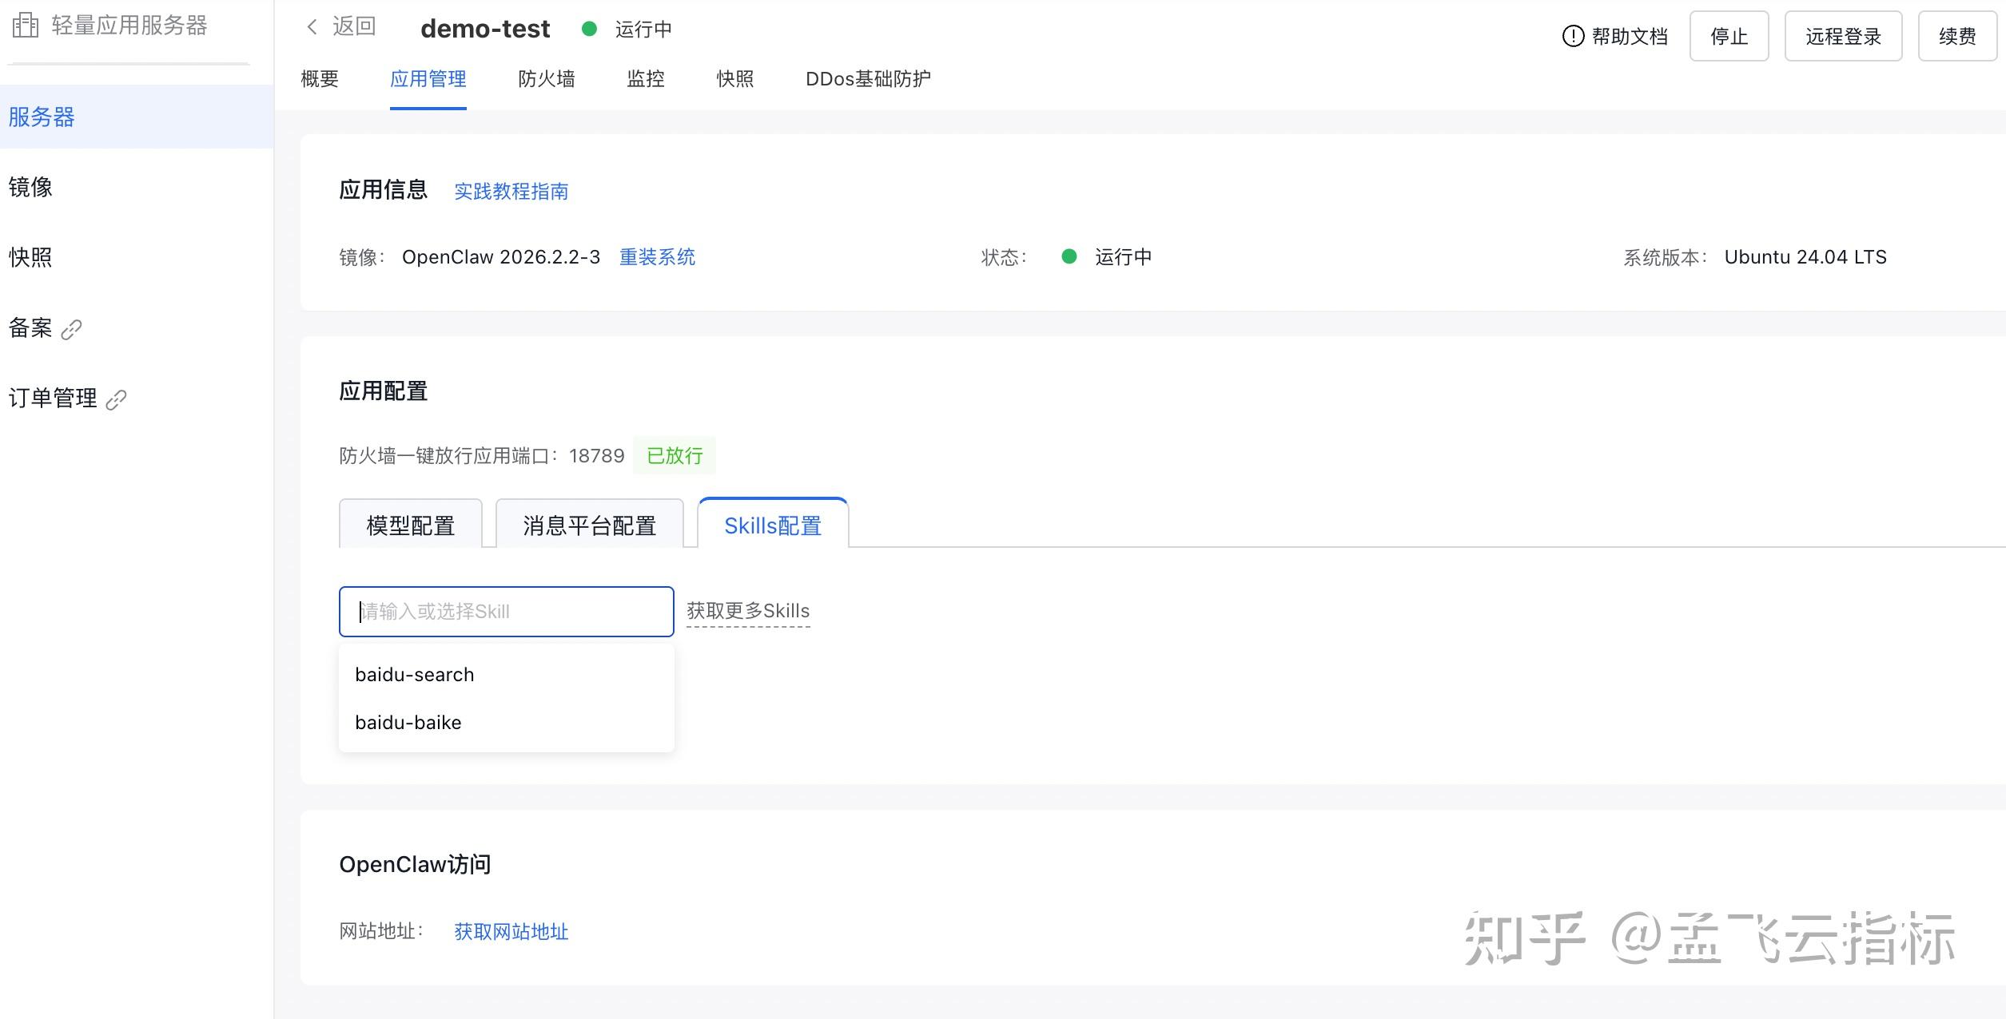Open the 消息平台配置 tab
Viewport: 2006px width, 1019px height.
(589, 525)
